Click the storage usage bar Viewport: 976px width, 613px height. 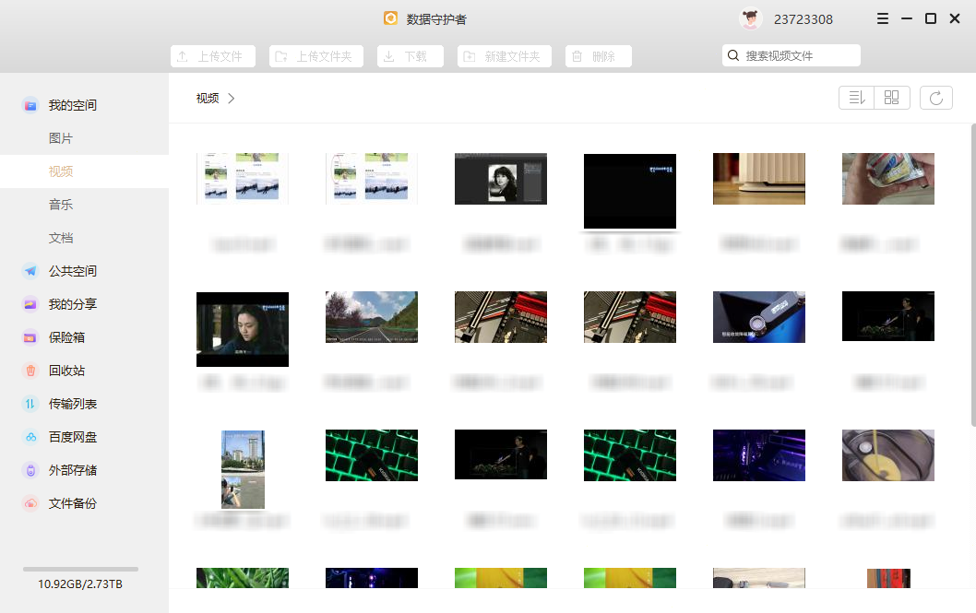tap(80, 569)
